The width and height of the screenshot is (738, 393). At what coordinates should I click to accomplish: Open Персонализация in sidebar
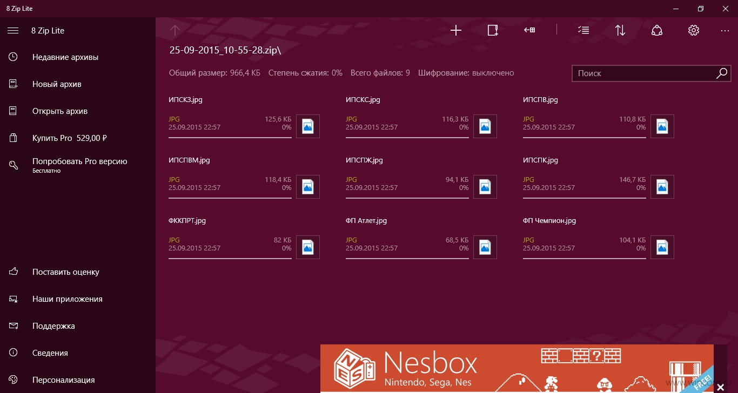78,380
